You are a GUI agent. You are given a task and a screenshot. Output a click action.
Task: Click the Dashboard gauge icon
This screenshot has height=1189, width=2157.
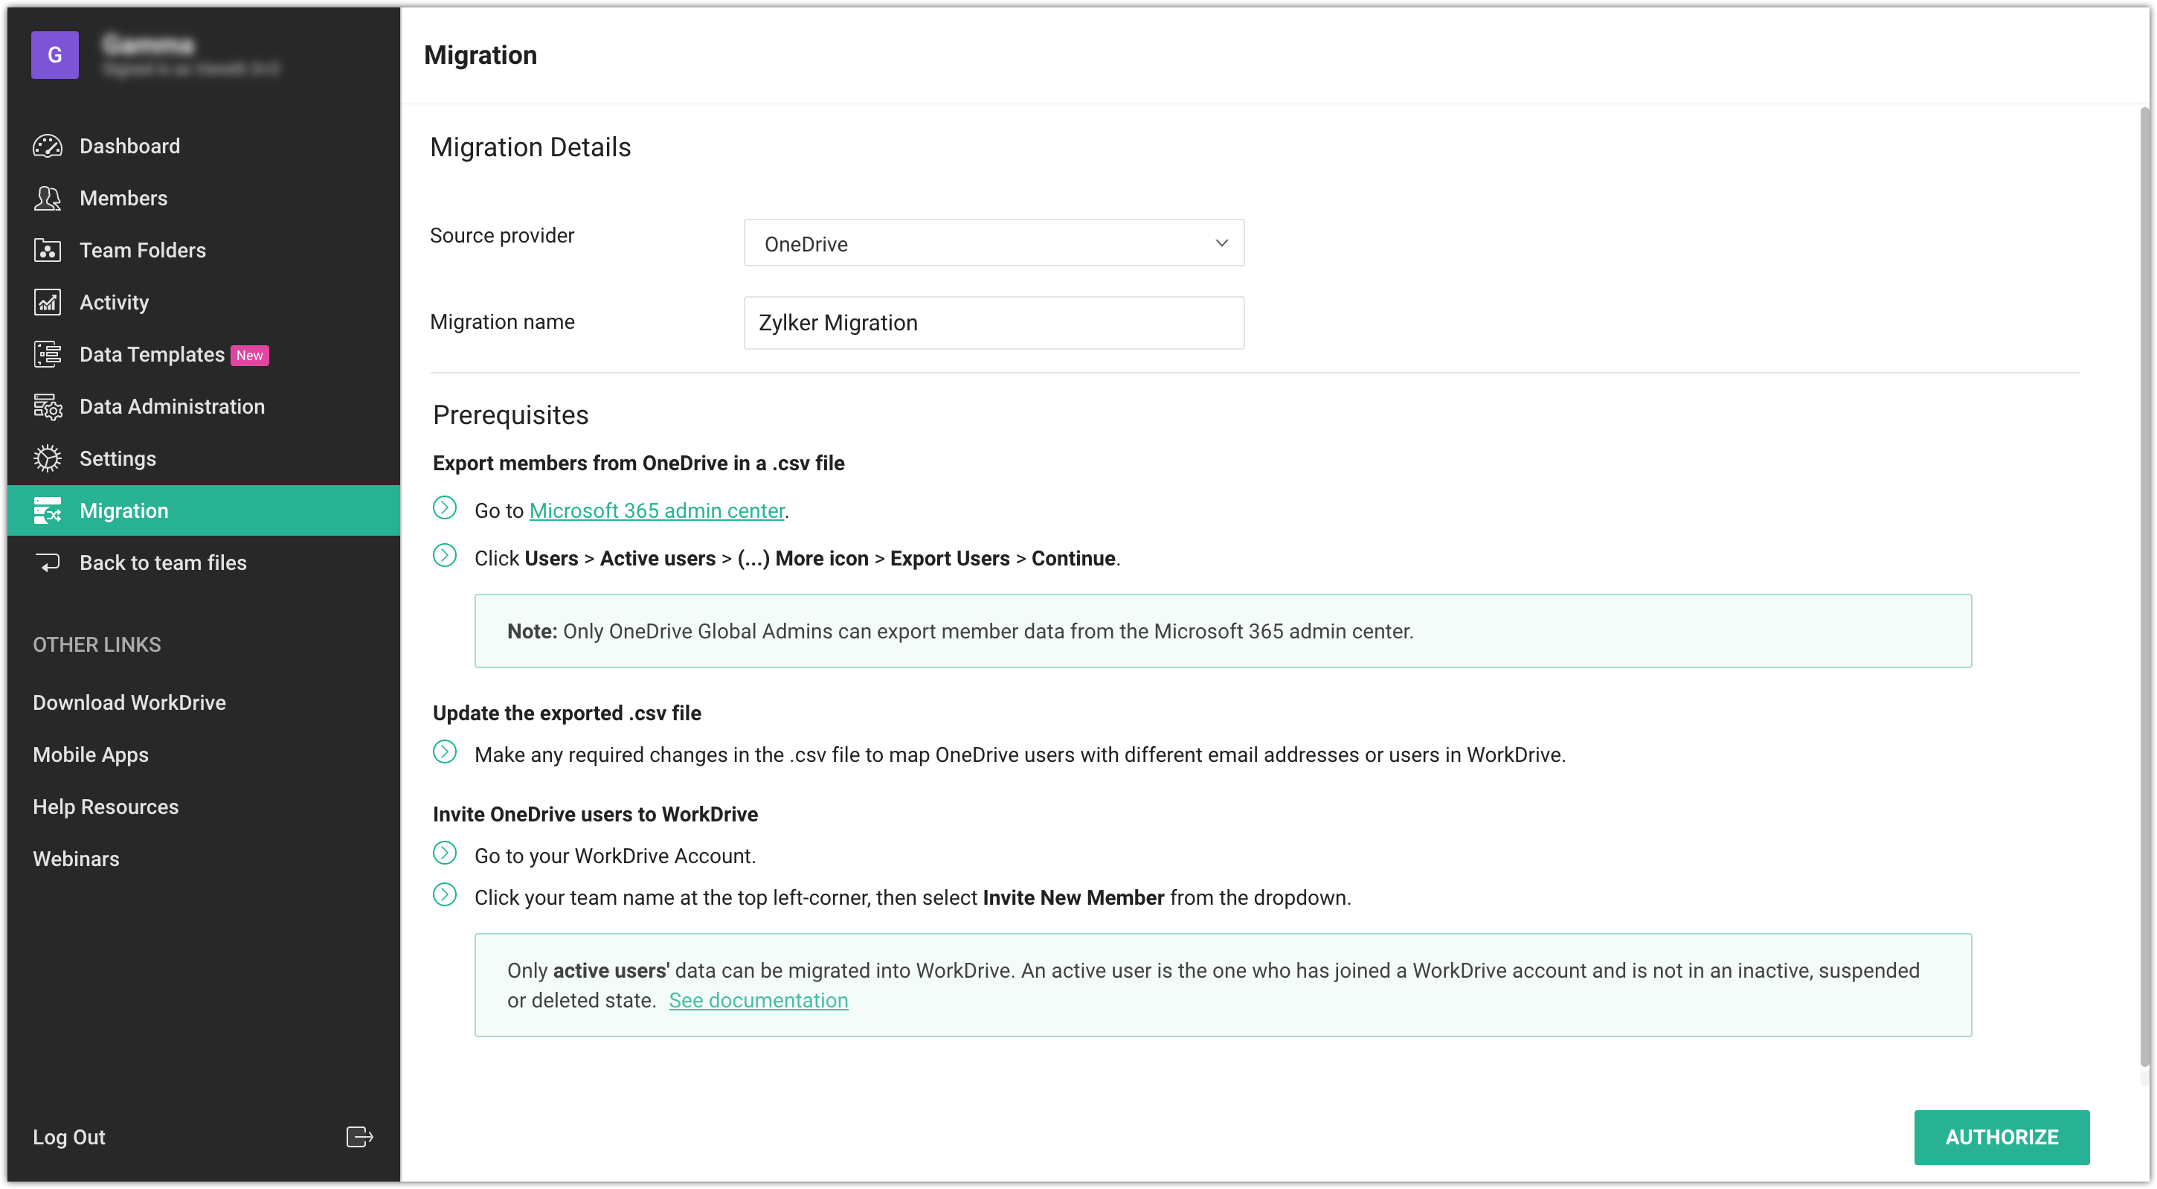coord(47,146)
